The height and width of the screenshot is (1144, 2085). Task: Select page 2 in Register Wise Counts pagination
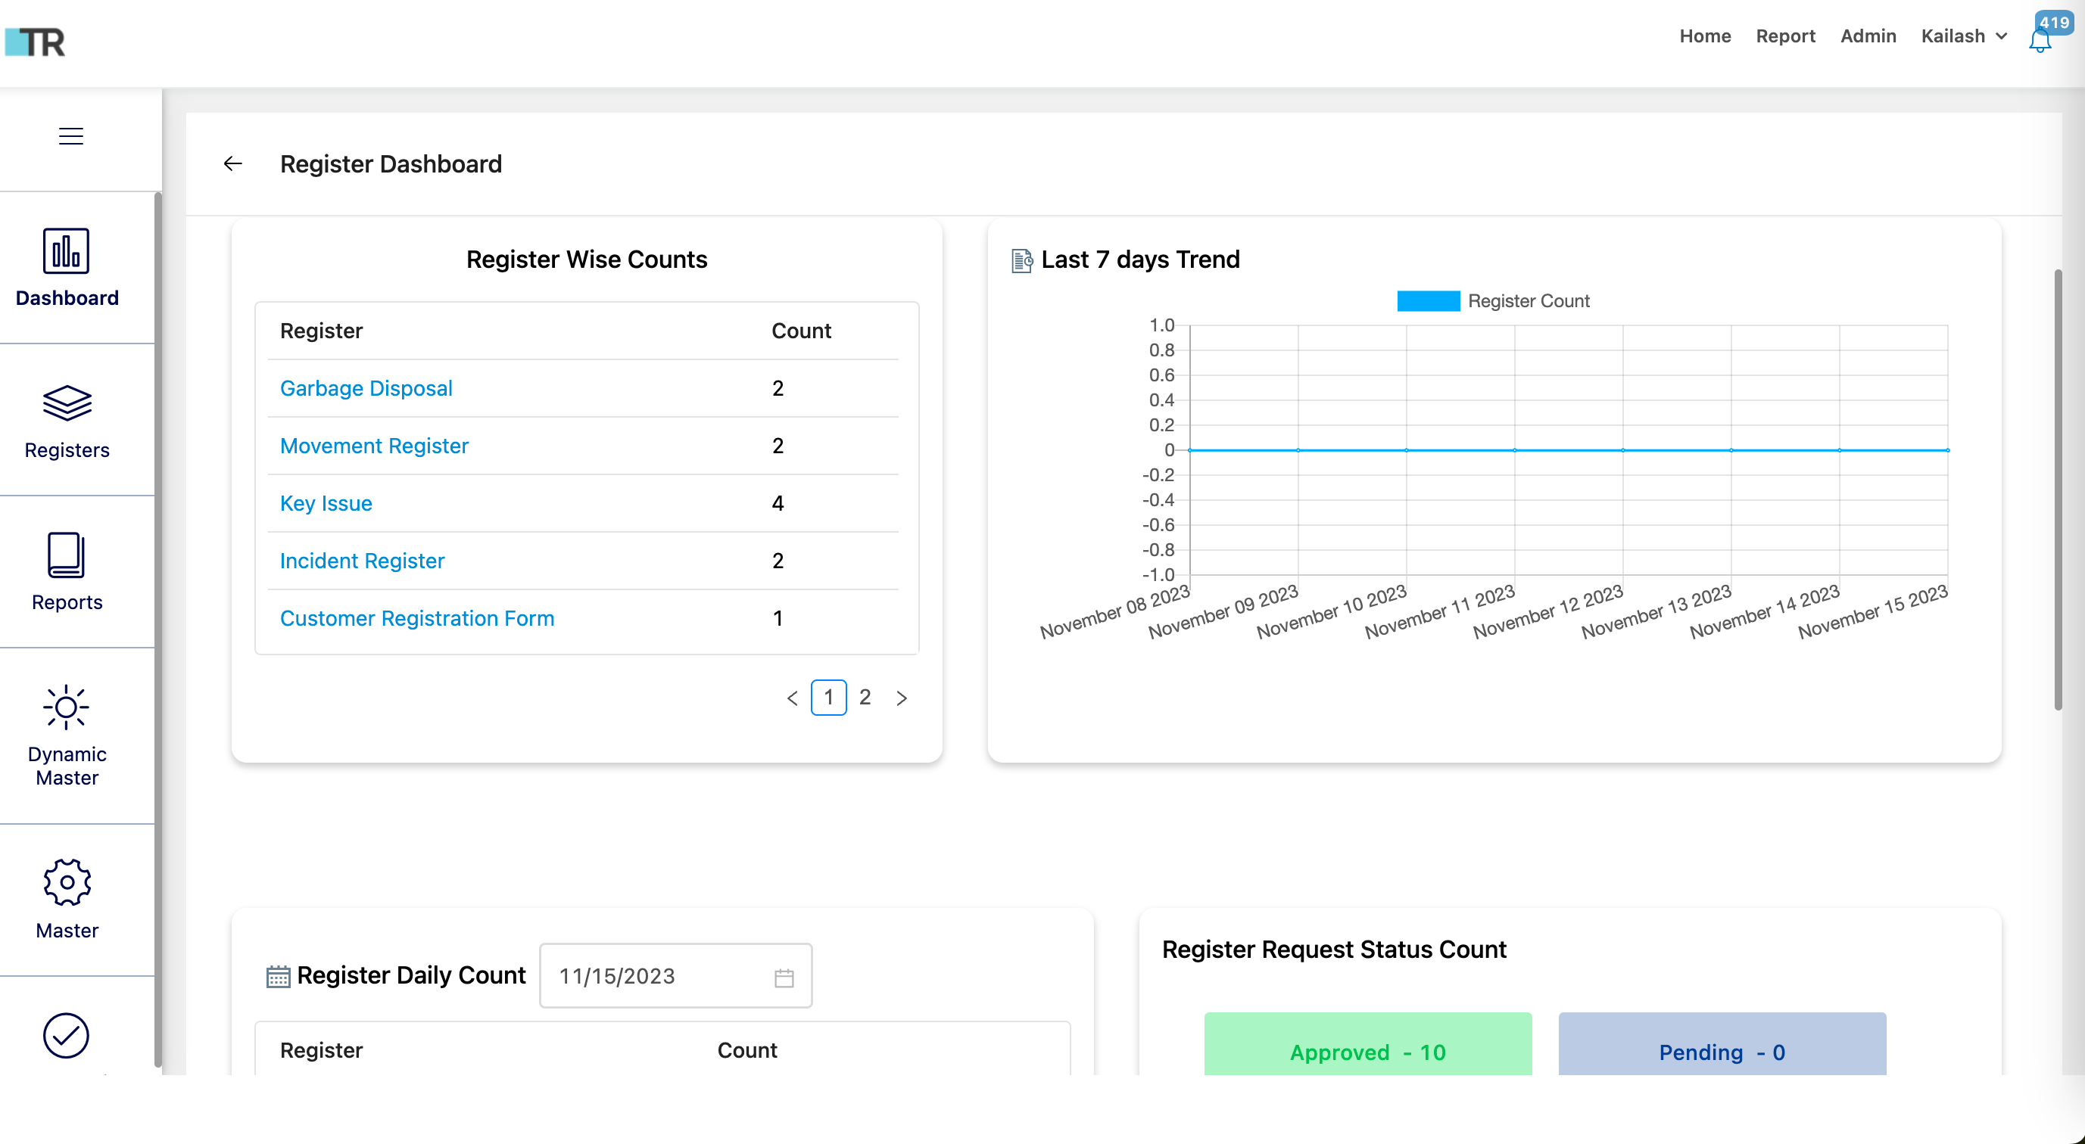point(865,698)
